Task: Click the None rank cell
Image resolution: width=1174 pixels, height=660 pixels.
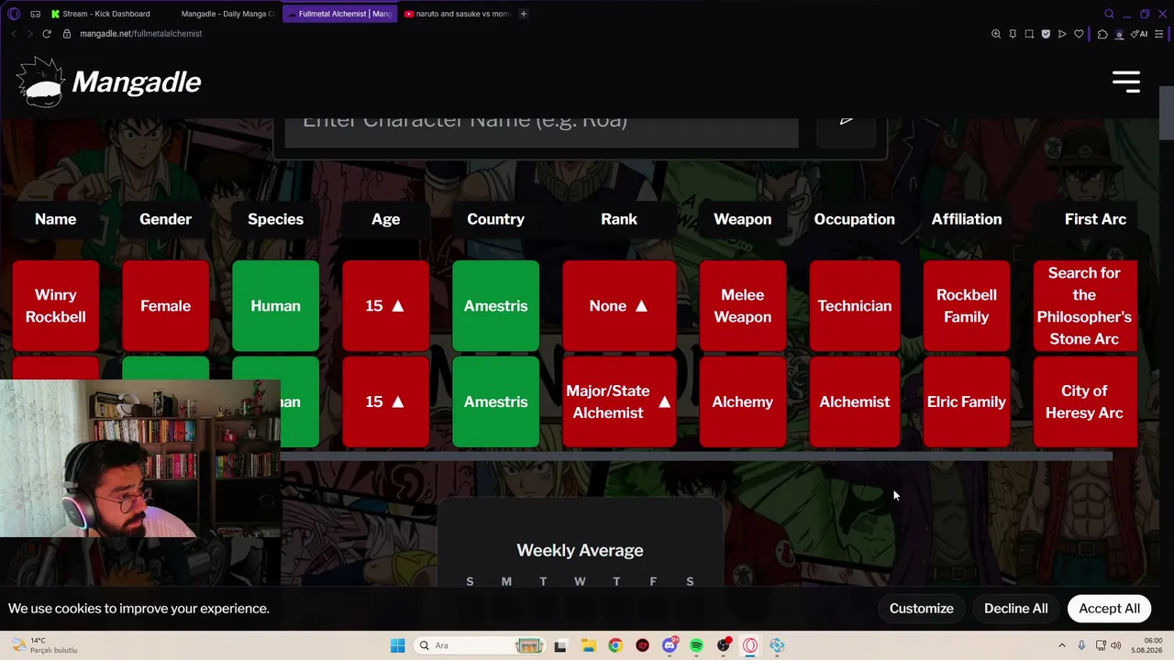Action: [x=619, y=306]
